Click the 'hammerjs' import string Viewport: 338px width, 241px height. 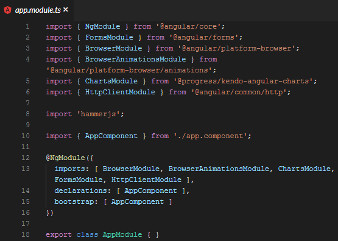coord(98,114)
